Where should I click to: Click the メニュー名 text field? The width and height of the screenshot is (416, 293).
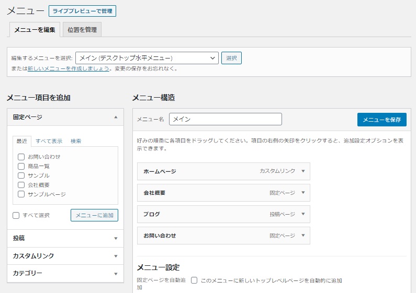pos(225,119)
